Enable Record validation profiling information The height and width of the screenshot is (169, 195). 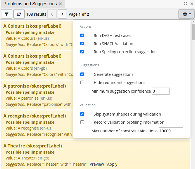coord(82,122)
